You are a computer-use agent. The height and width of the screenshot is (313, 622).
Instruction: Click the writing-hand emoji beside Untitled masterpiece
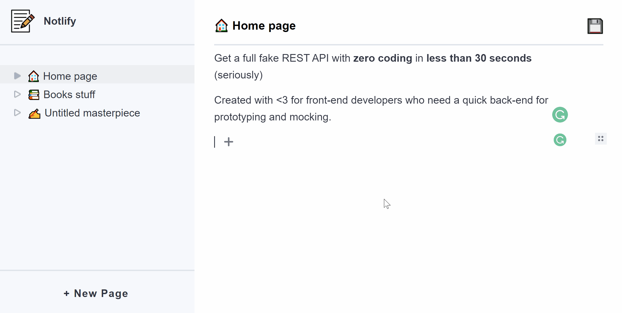point(34,113)
